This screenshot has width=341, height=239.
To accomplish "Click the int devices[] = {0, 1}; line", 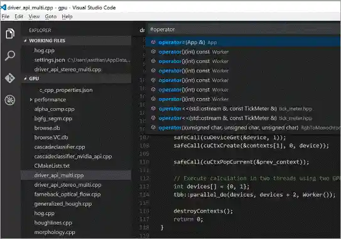I will pyautogui.click(x=212, y=187).
